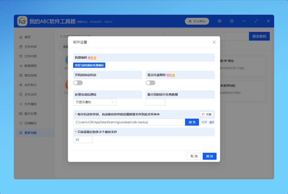Select 数据提取 menu item in sidebar
This screenshot has width=288, height=194.
coord(30,66)
